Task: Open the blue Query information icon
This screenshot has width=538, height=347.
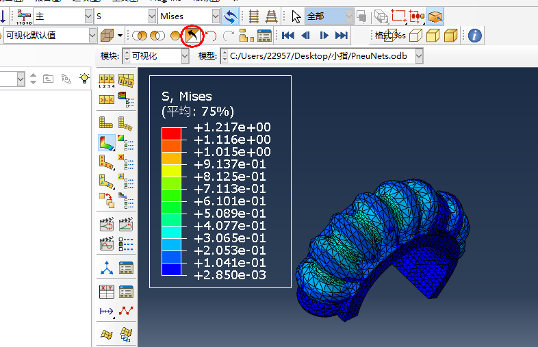Action: [x=475, y=35]
